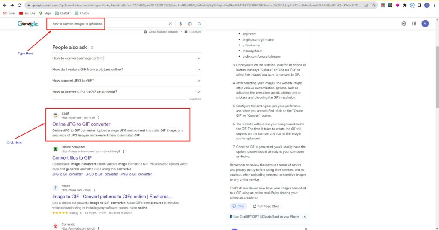Open the Ezgif result options menu
Viewport: 439px width, 230px height.
click(x=99, y=118)
